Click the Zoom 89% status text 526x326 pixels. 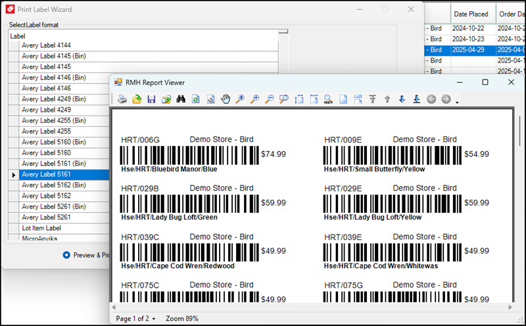coord(182,318)
